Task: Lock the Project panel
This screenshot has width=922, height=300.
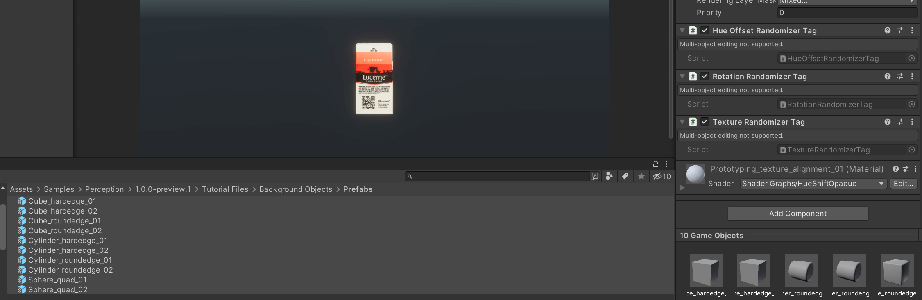Action: 655,164
